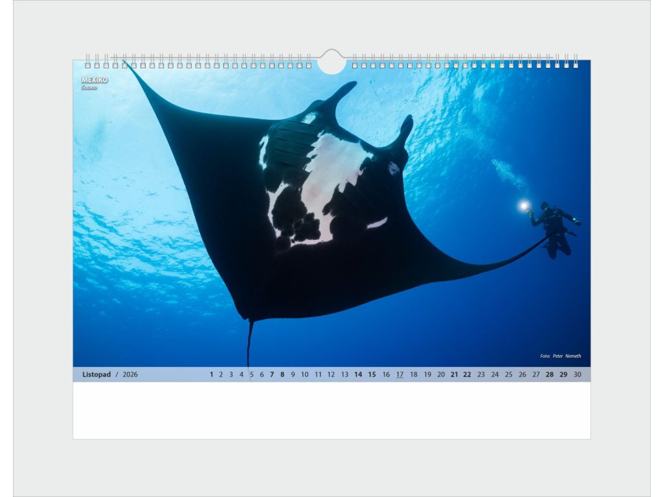The height and width of the screenshot is (497, 663).
Task: Click the underlined date 17
Action: (399, 375)
